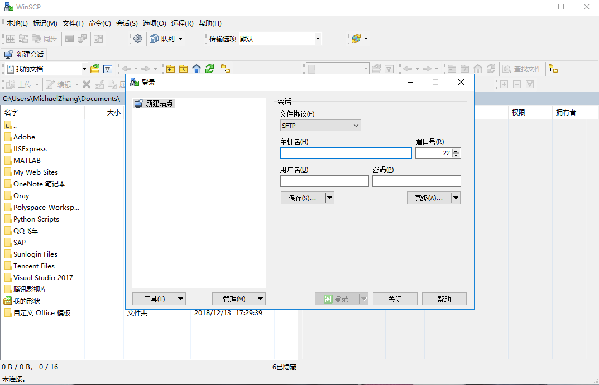599x385 pixels.
Task: Expand the 保存 save options arrow
Action: click(x=329, y=198)
